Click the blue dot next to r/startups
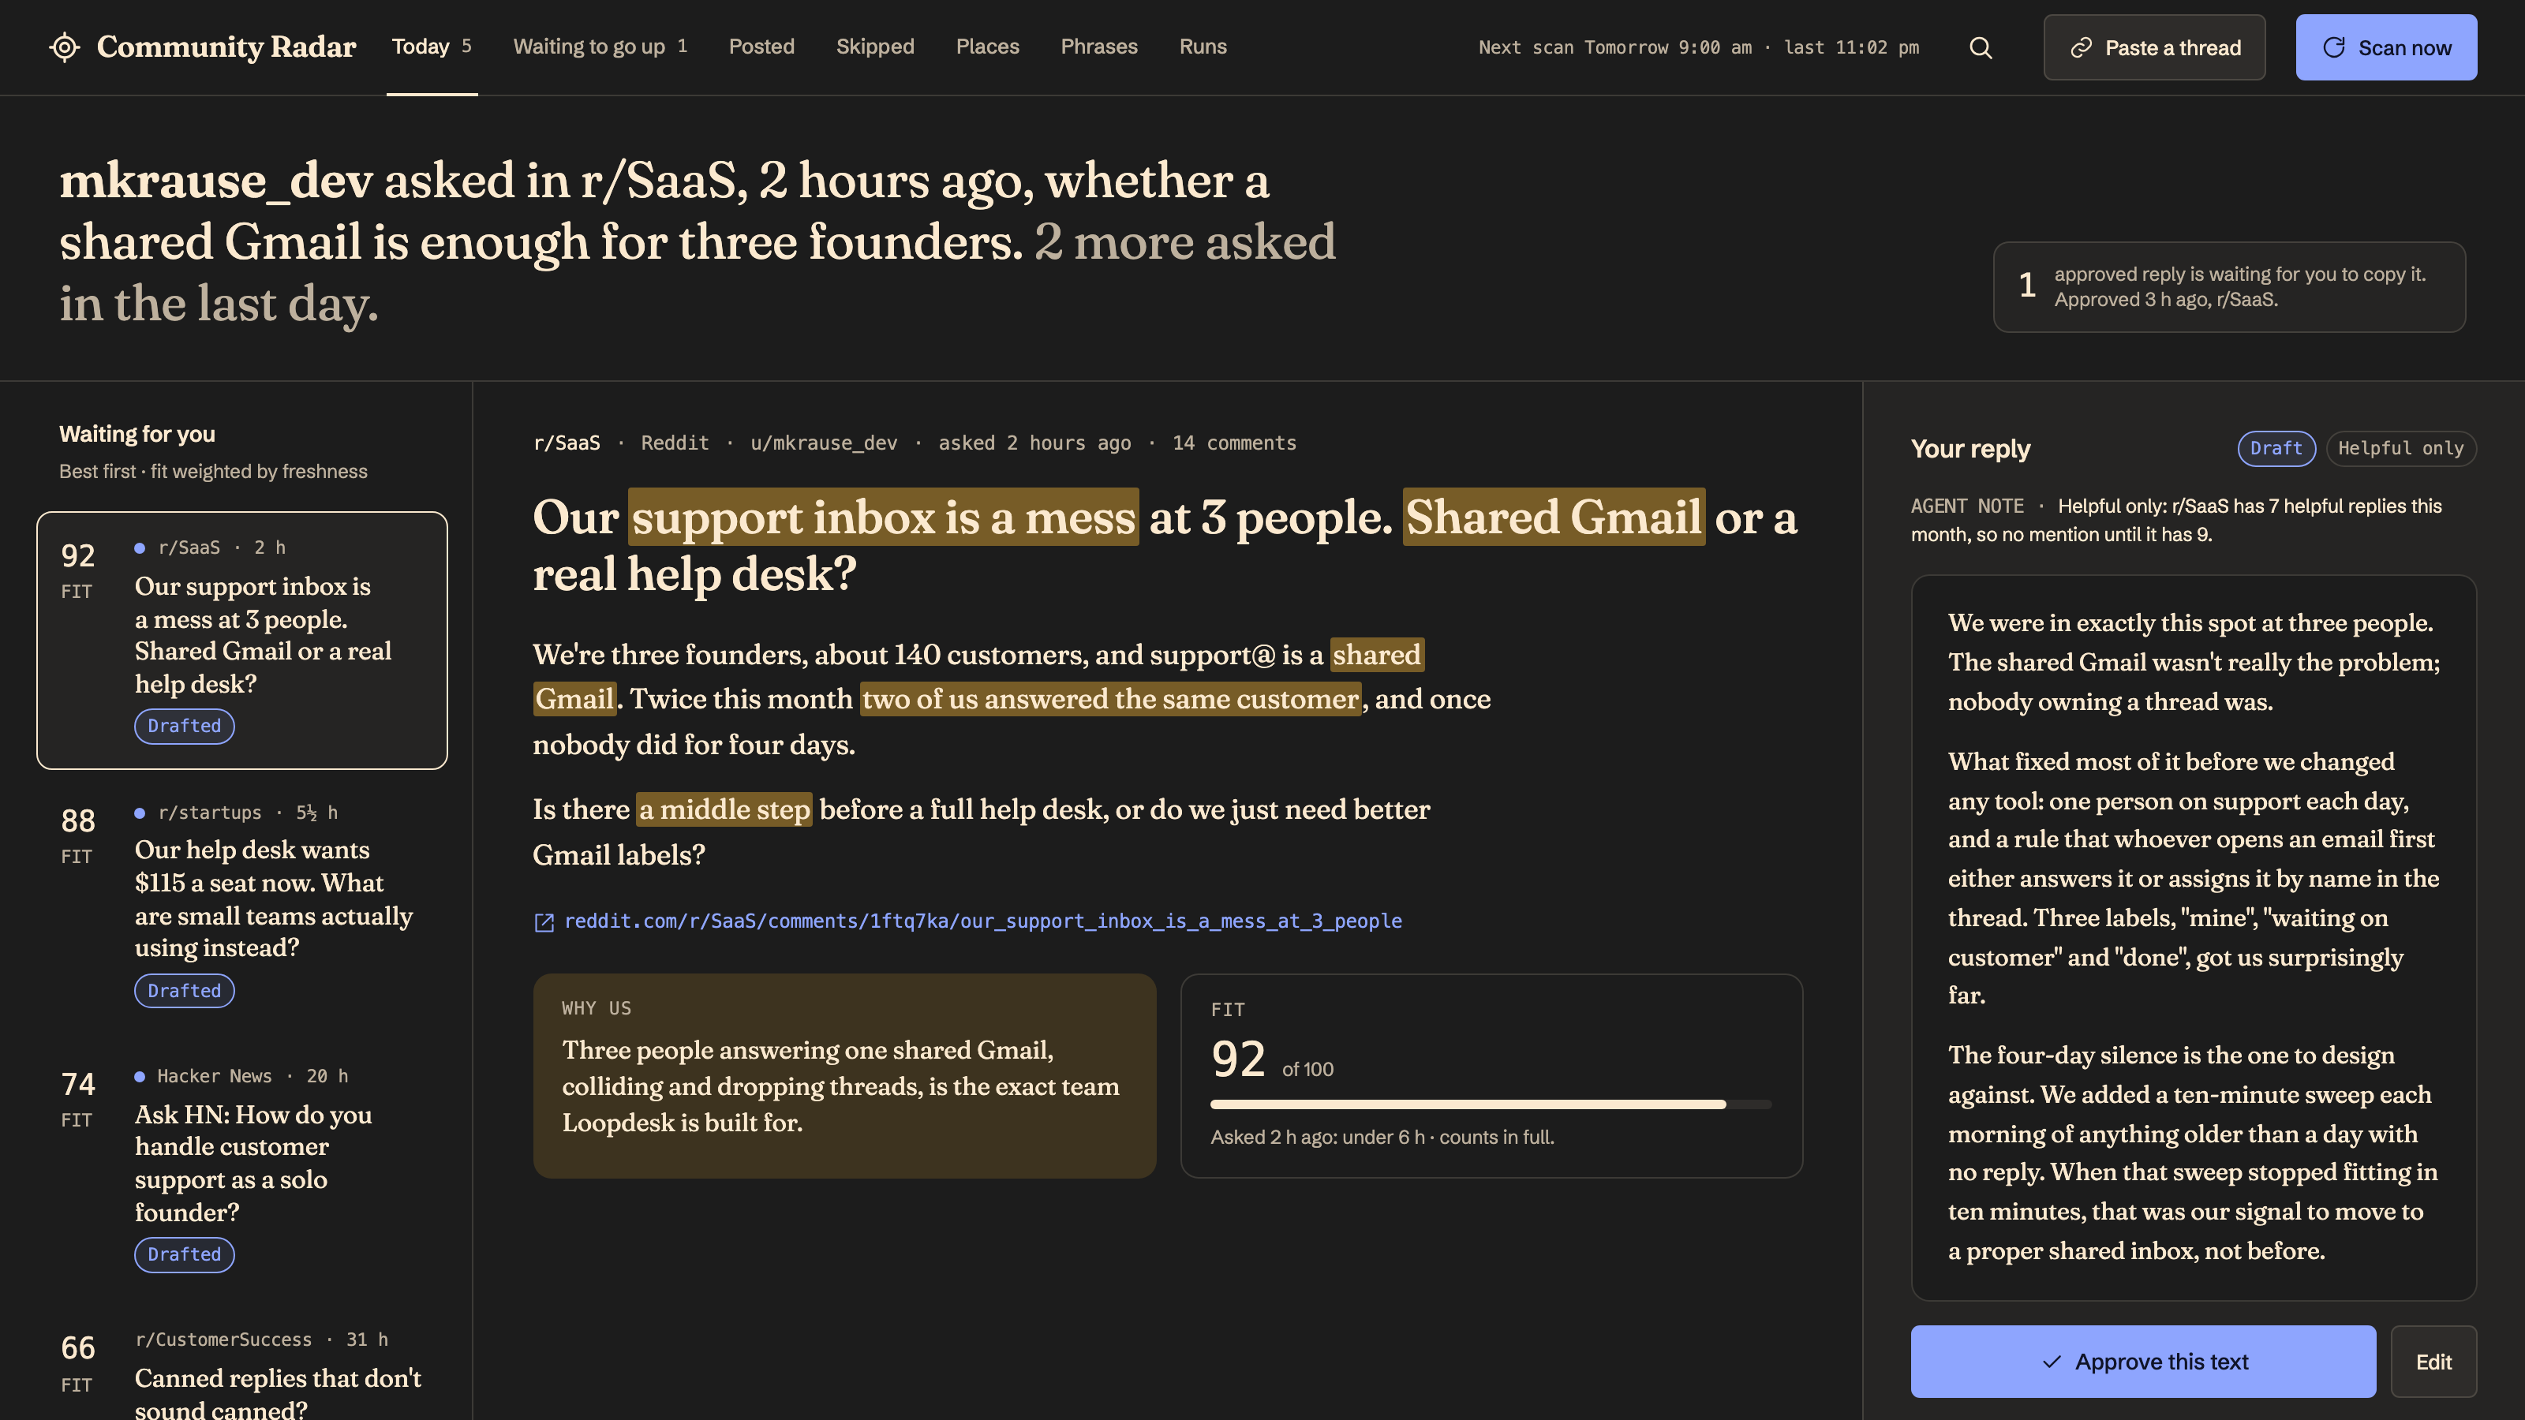This screenshot has width=2525, height=1420. coord(140,813)
